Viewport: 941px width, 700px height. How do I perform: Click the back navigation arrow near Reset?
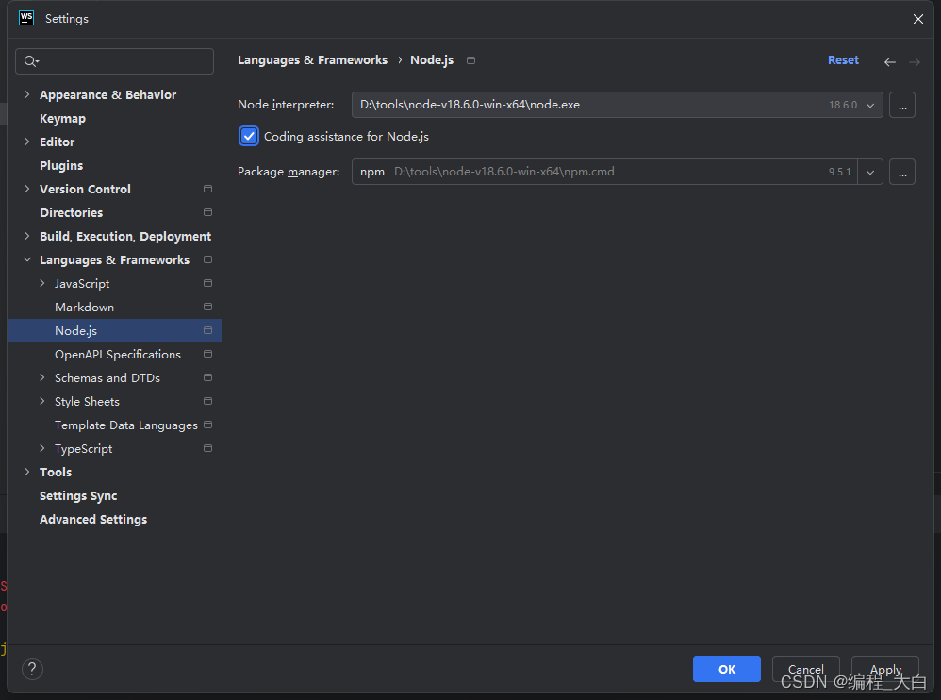point(889,61)
